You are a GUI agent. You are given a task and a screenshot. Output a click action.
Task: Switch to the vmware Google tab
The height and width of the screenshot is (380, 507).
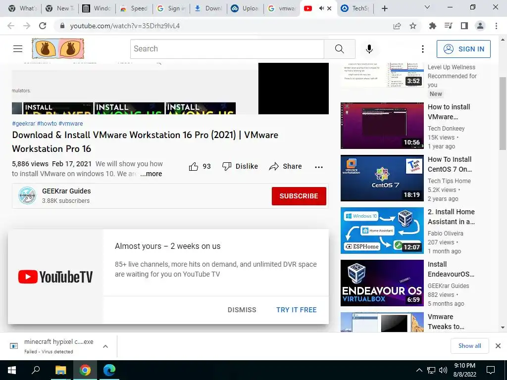[282, 8]
